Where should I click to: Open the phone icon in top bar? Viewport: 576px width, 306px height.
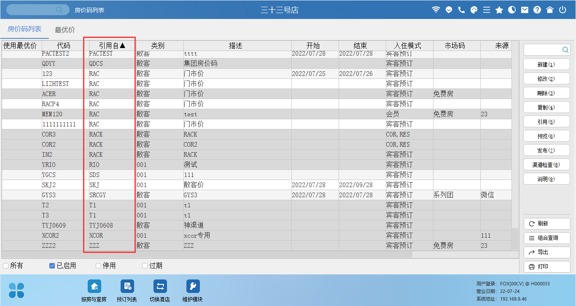click(x=461, y=10)
